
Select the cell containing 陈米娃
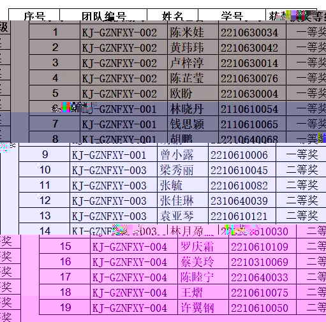click(193, 32)
